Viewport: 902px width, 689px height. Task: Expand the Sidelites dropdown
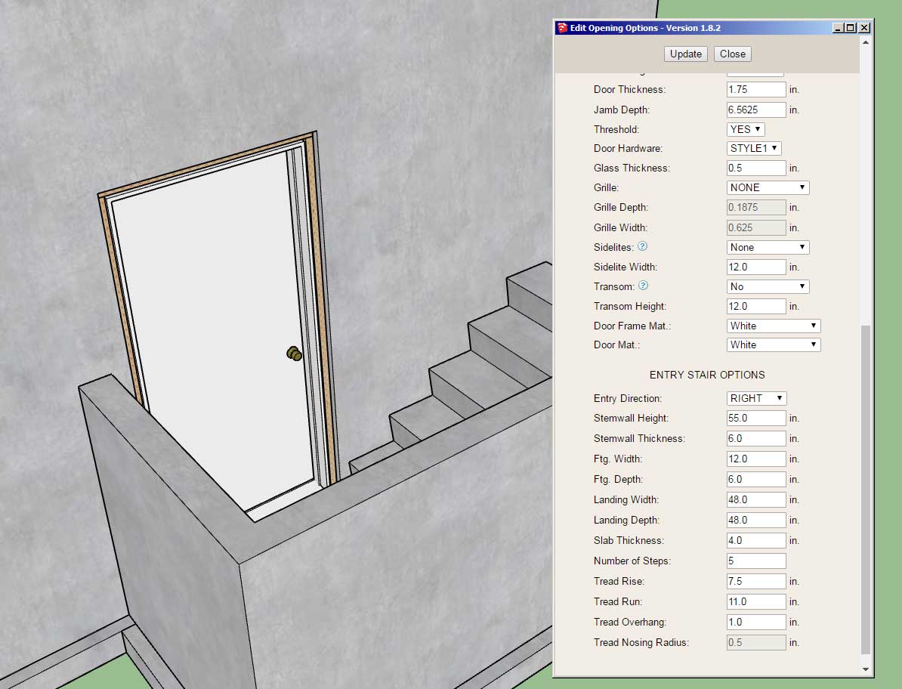click(768, 247)
